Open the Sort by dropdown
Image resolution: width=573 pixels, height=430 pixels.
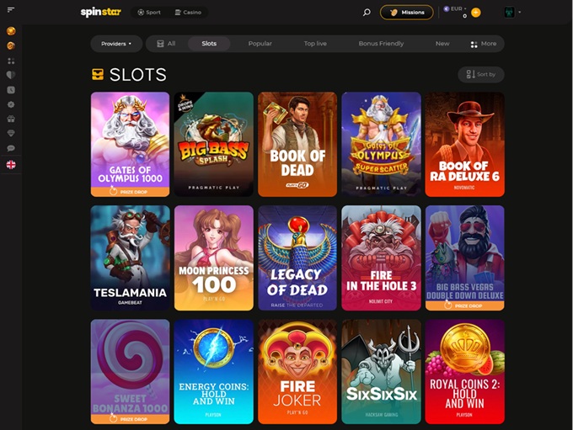[x=481, y=74]
